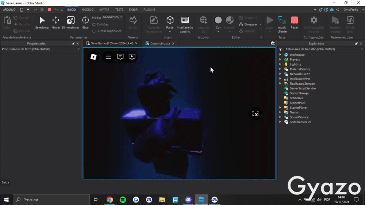Image resolution: width=365 pixels, height=205 pixels.
Task: Choose the Dimensionar scale tool
Action: 70,21
